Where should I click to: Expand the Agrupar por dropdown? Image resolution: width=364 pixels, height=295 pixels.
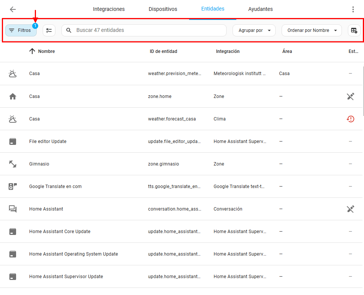pyautogui.click(x=254, y=30)
